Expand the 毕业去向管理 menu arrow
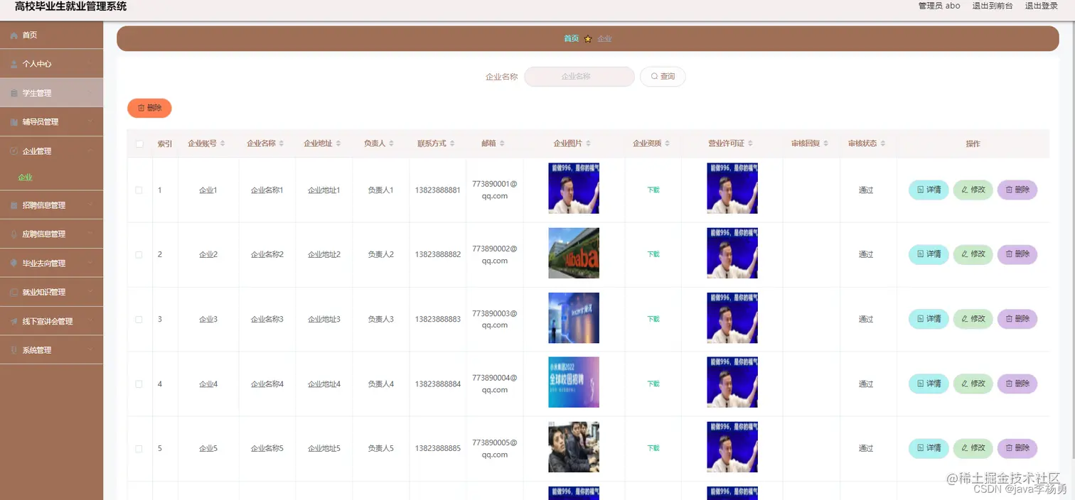 point(90,263)
